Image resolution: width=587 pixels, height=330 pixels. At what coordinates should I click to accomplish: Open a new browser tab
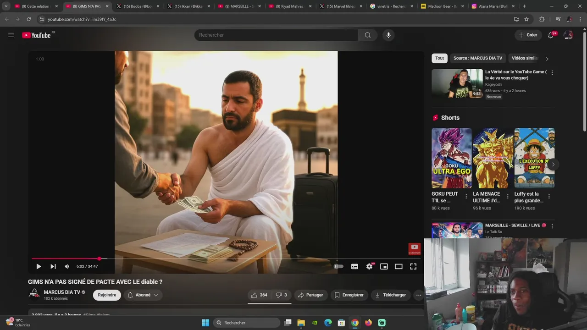(x=524, y=6)
